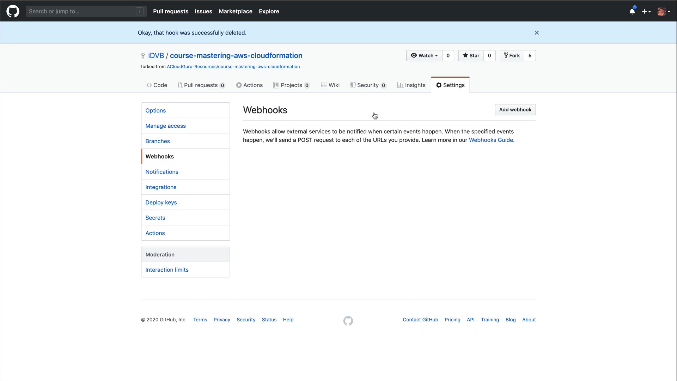Viewport: 677px width, 381px height.
Task: Fork the repository
Action: pos(512,56)
